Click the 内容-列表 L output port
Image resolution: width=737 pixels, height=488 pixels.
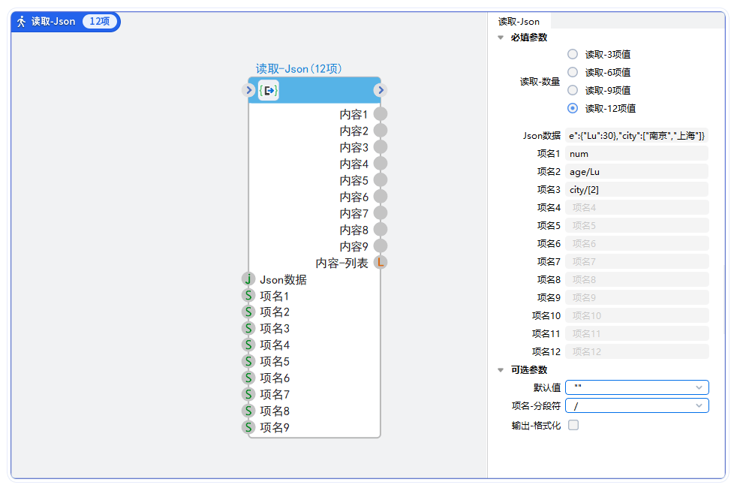pos(381,262)
